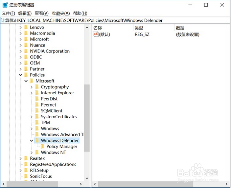Screen dimensions: 231x188
Task: Open the 帮助(H) menu
Action: (80, 13)
